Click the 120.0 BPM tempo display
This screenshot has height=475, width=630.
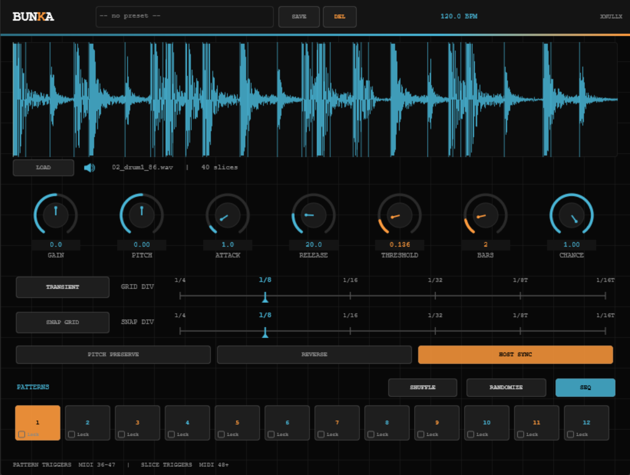pos(459,16)
